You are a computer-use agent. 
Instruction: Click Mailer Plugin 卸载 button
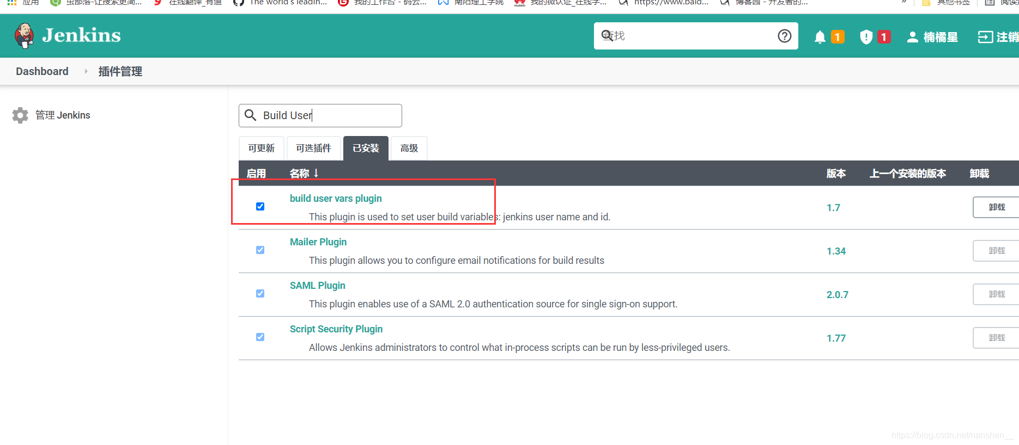996,251
